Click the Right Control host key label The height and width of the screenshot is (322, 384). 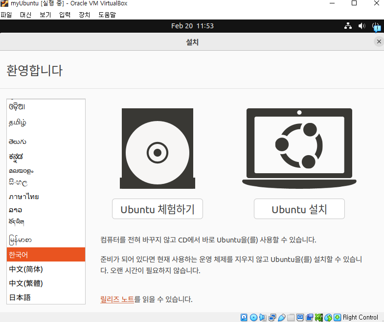360,317
